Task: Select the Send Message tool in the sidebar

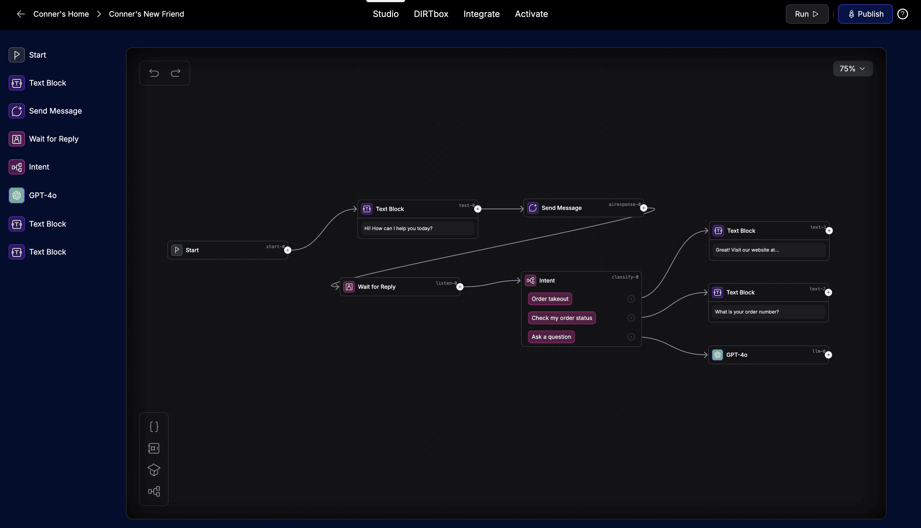Action: (55, 111)
